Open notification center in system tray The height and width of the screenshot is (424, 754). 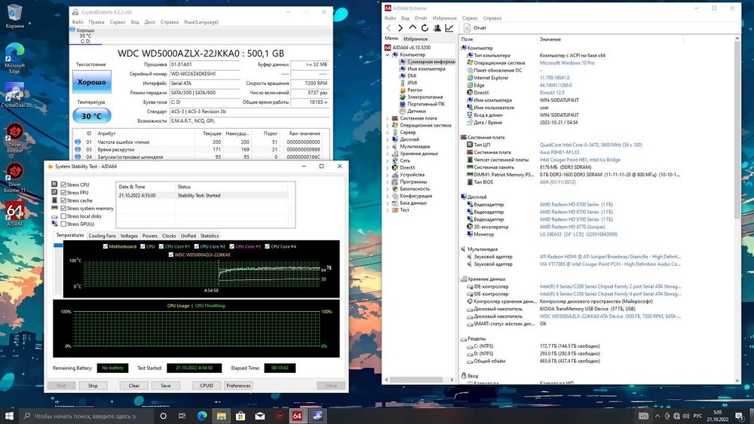click(739, 416)
